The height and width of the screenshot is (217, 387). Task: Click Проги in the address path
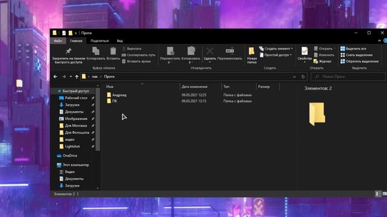tap(109, 77)
